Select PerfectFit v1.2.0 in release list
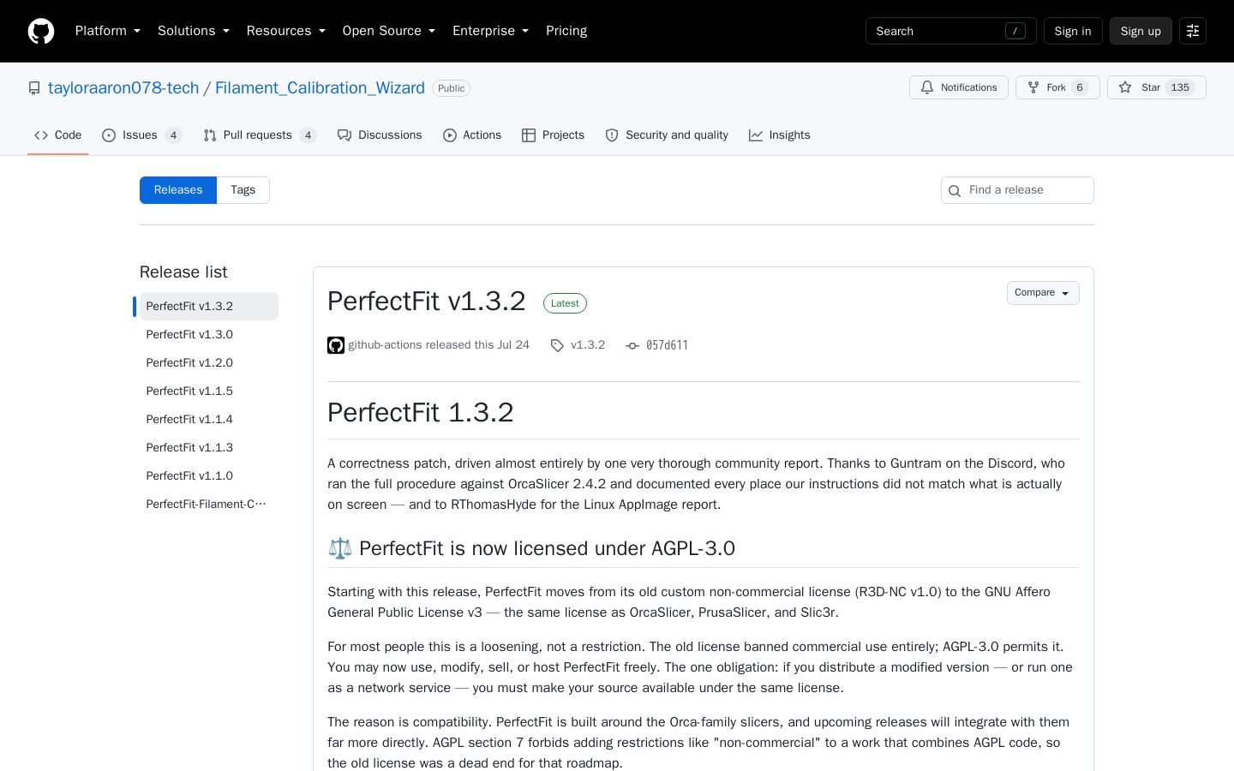This screenshot has height=771, width=1234. click(x=209, y=362)
